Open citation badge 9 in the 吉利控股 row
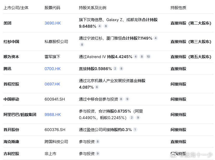 [x=98, y=153]
